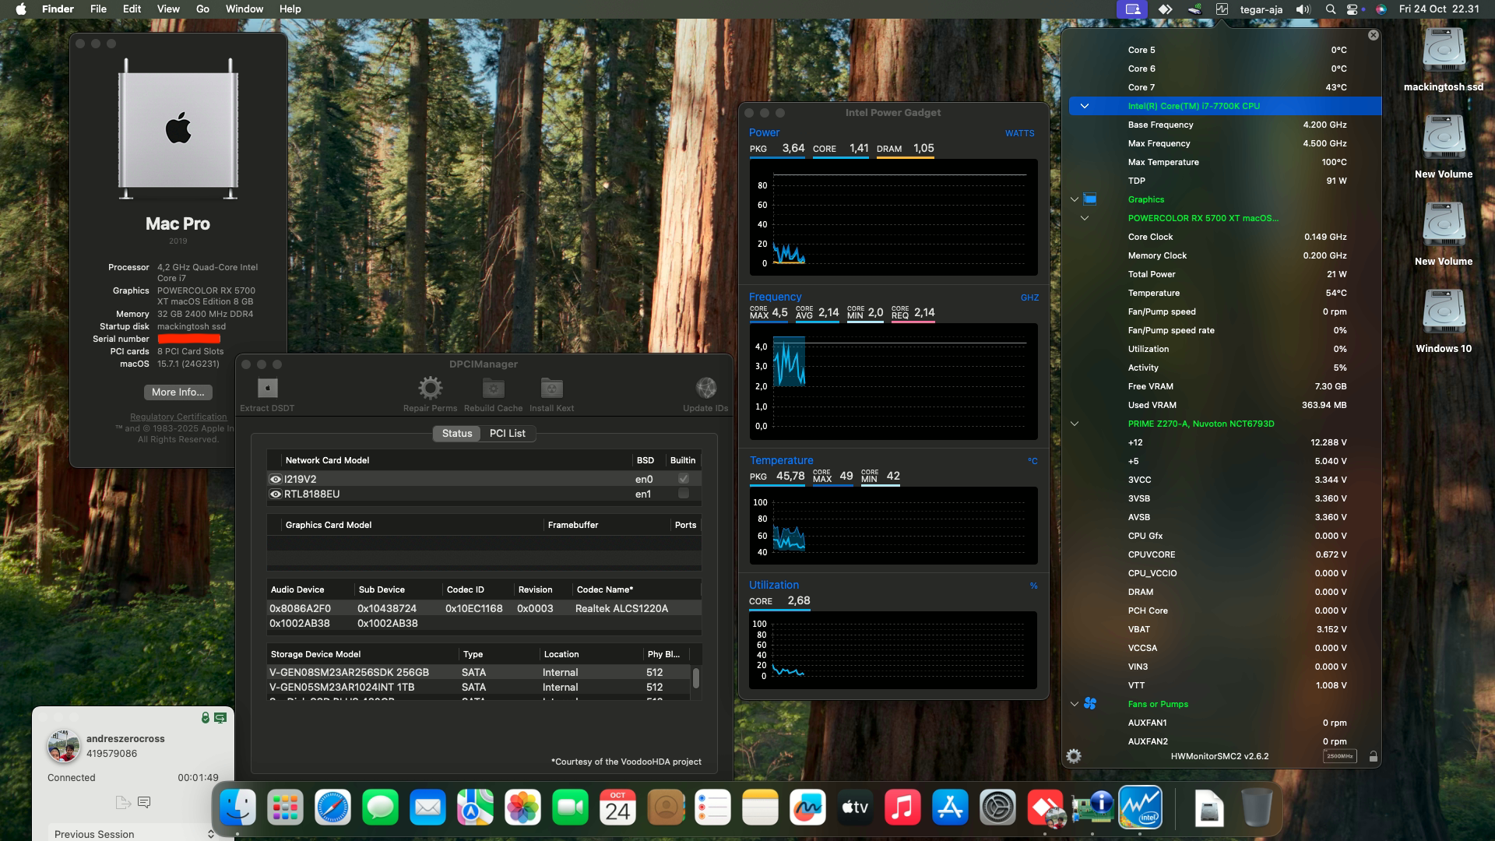Open HWMonitorSMC2 preferences gear icon
The width and height of the screenshot is (1495, 841).
point(1074,756)
